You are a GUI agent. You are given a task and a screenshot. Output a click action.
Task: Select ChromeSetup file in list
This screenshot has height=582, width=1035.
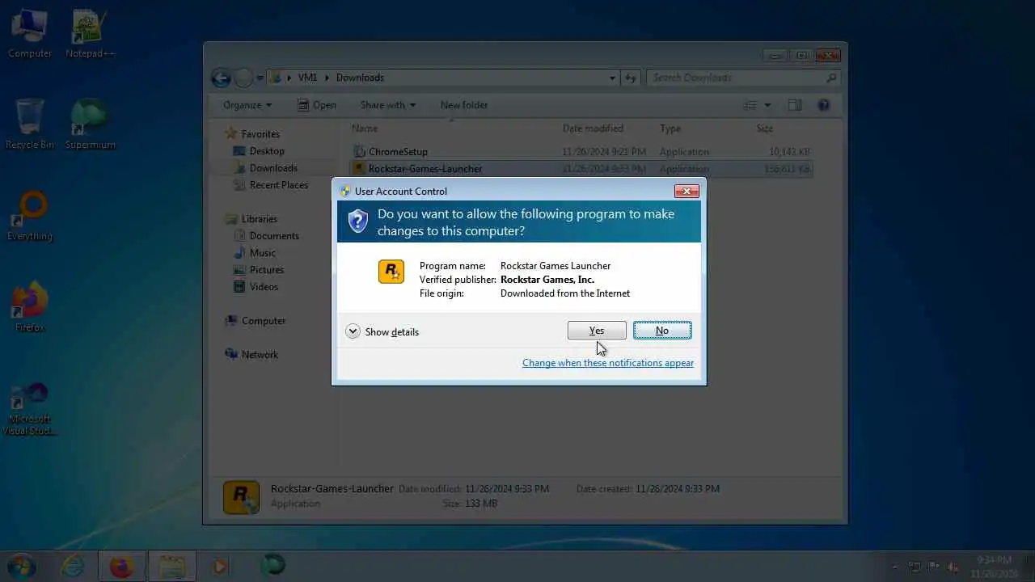tap(582, 152)
